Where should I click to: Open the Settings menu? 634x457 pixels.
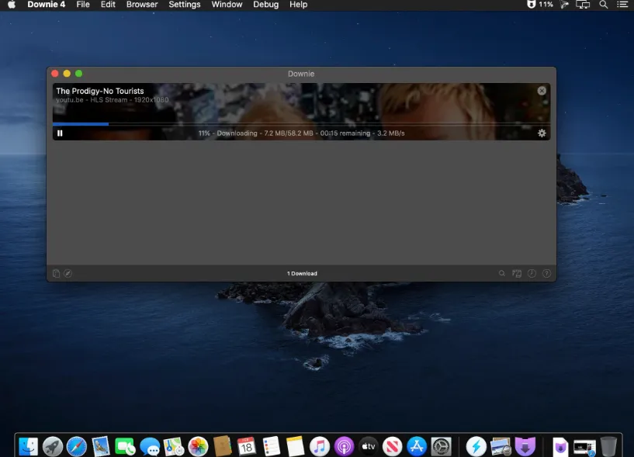(x=185, y=5)
